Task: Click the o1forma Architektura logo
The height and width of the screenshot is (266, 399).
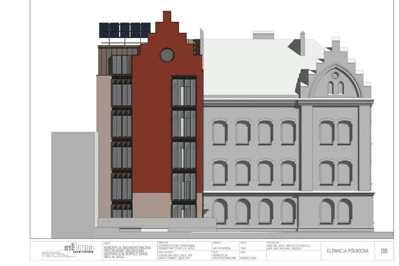Action: tap(79, 248)
